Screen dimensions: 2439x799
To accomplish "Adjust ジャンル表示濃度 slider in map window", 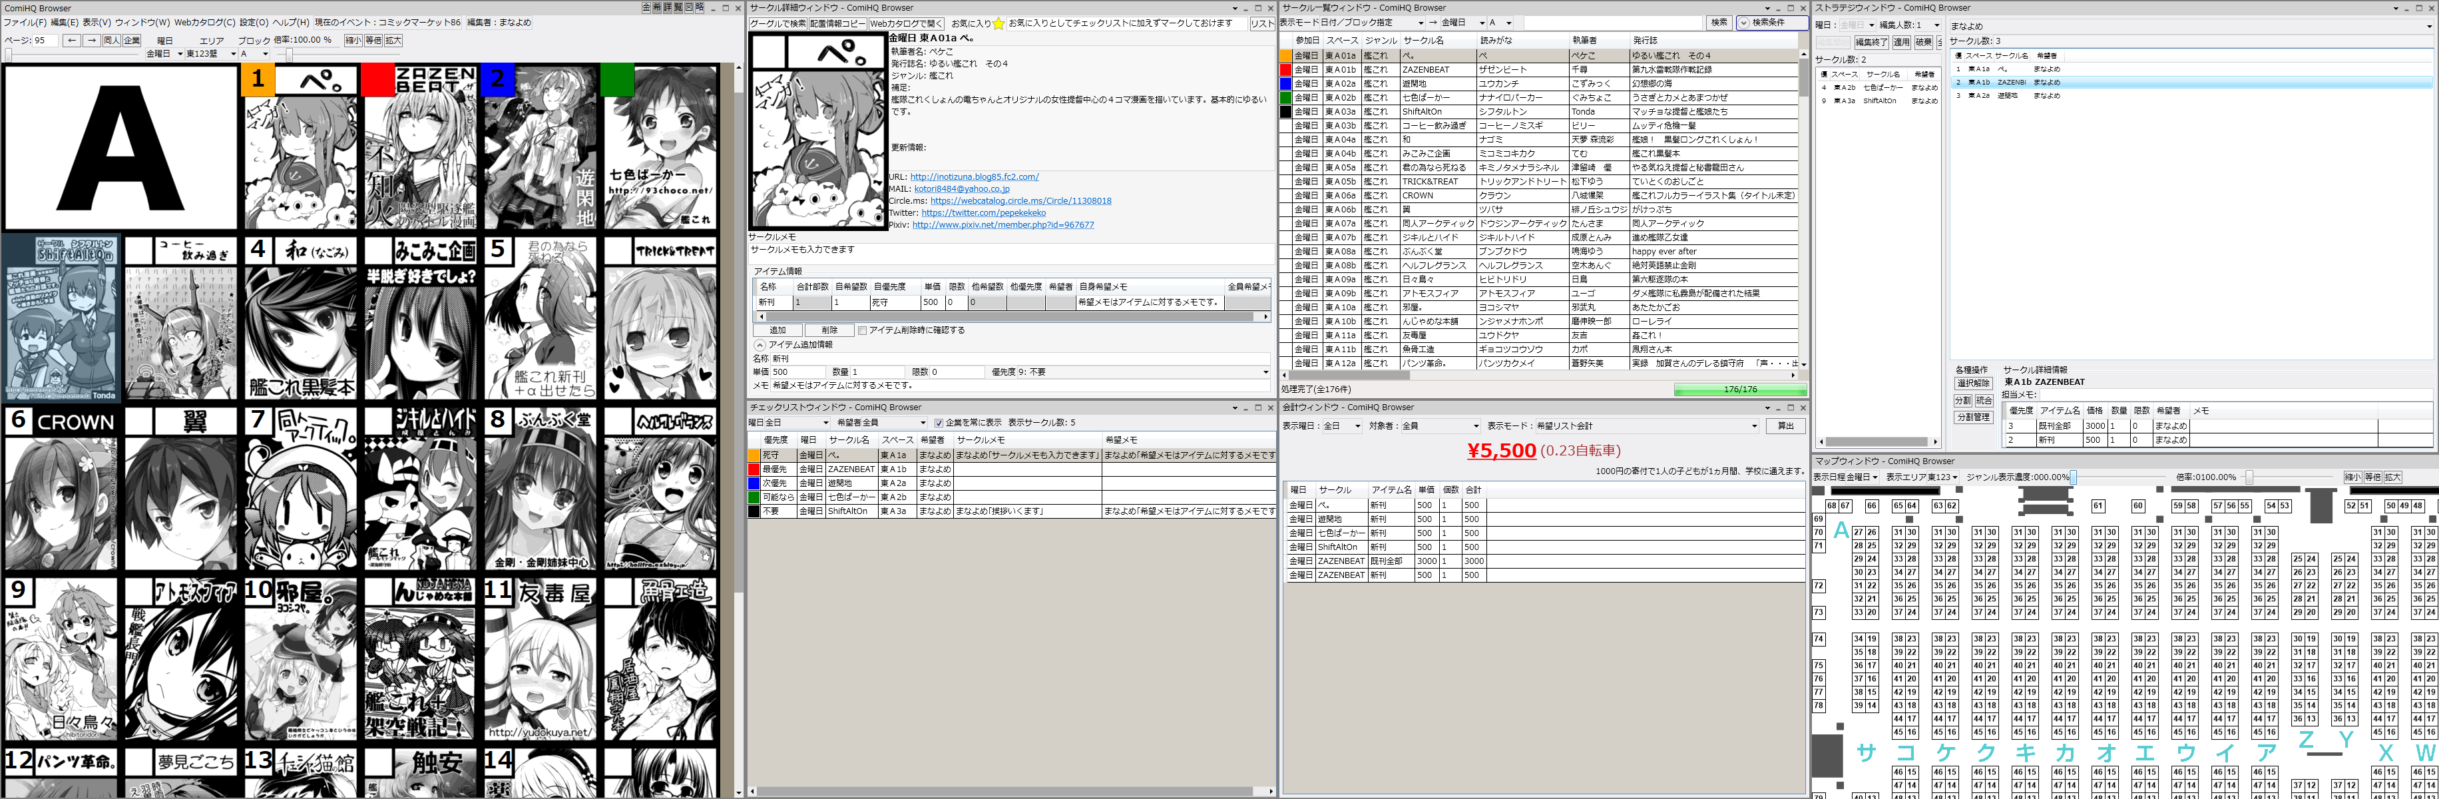I will (x=2073, y=477).
